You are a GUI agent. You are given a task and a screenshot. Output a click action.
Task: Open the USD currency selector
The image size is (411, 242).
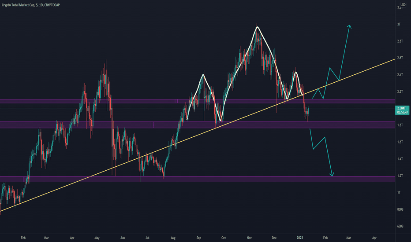point(403,5)
